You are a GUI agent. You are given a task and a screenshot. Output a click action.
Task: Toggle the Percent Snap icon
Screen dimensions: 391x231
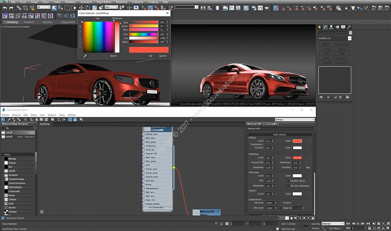click(x=157, y=8)
